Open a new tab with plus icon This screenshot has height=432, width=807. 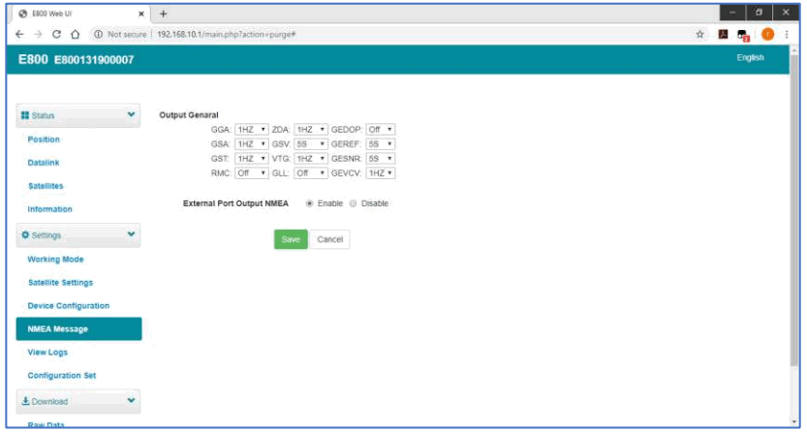[x=163, y=14]
